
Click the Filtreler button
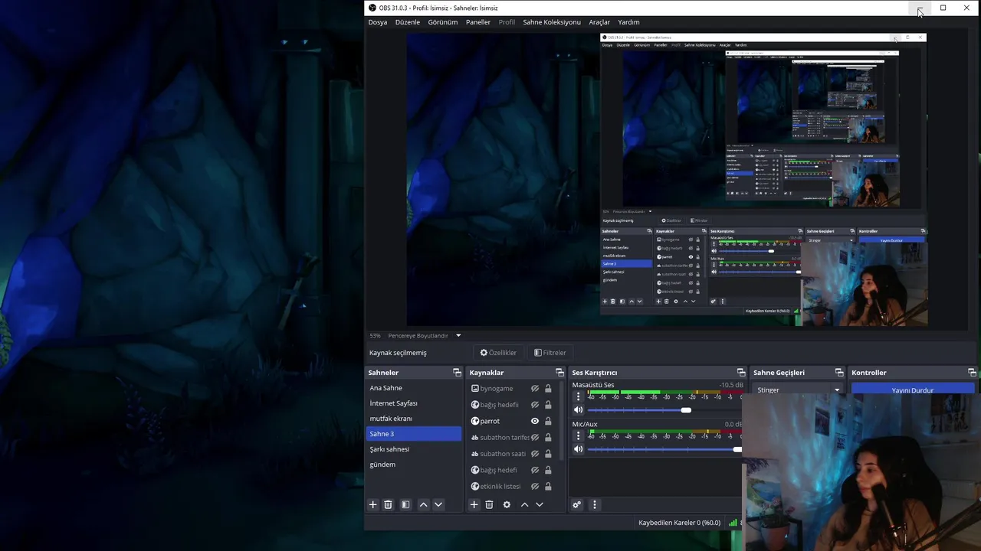[550, 353]
